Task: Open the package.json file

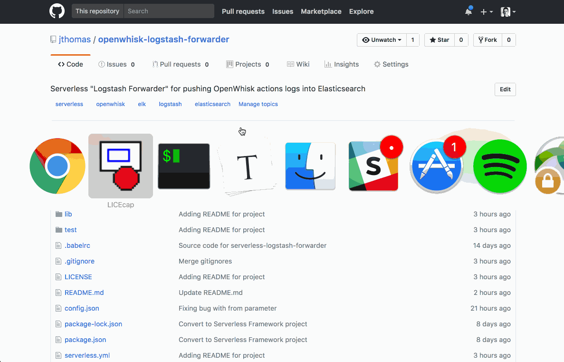Action: pyautogui.click(x=85, y=340)
